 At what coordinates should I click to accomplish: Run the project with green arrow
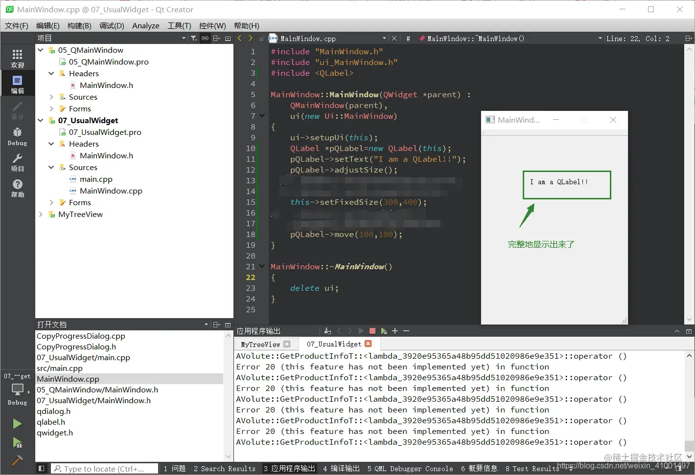(17, 423)
